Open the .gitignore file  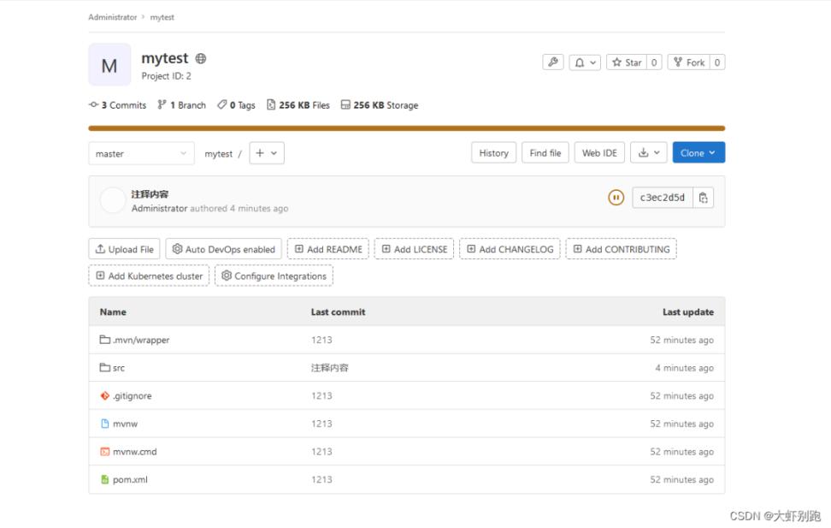coord(132,396)
